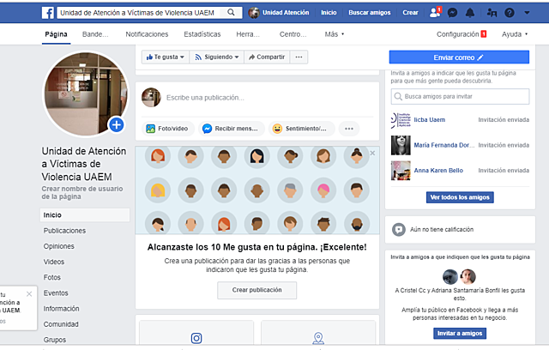Click Buscar amigos in top bar
549x350 pixels.
coord(370,13)
